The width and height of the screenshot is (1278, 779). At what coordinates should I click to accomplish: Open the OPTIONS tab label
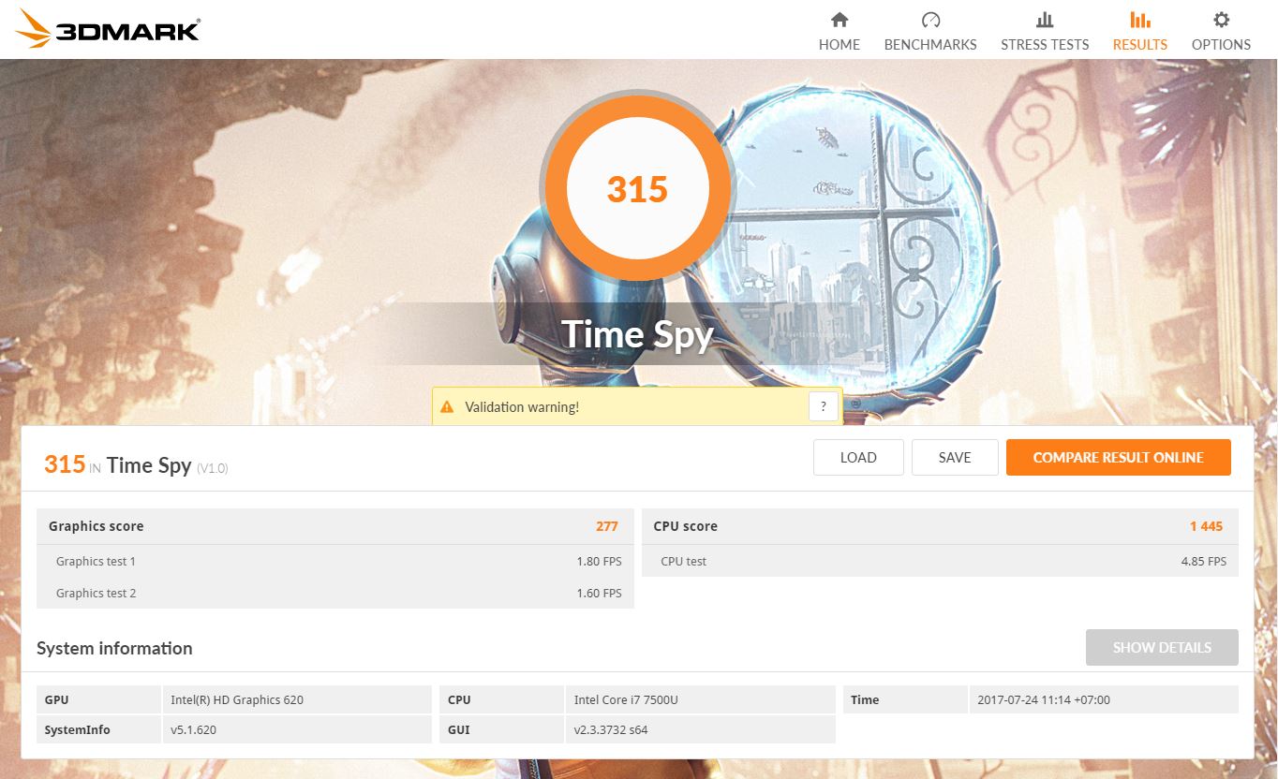[x=1221, y=44]
